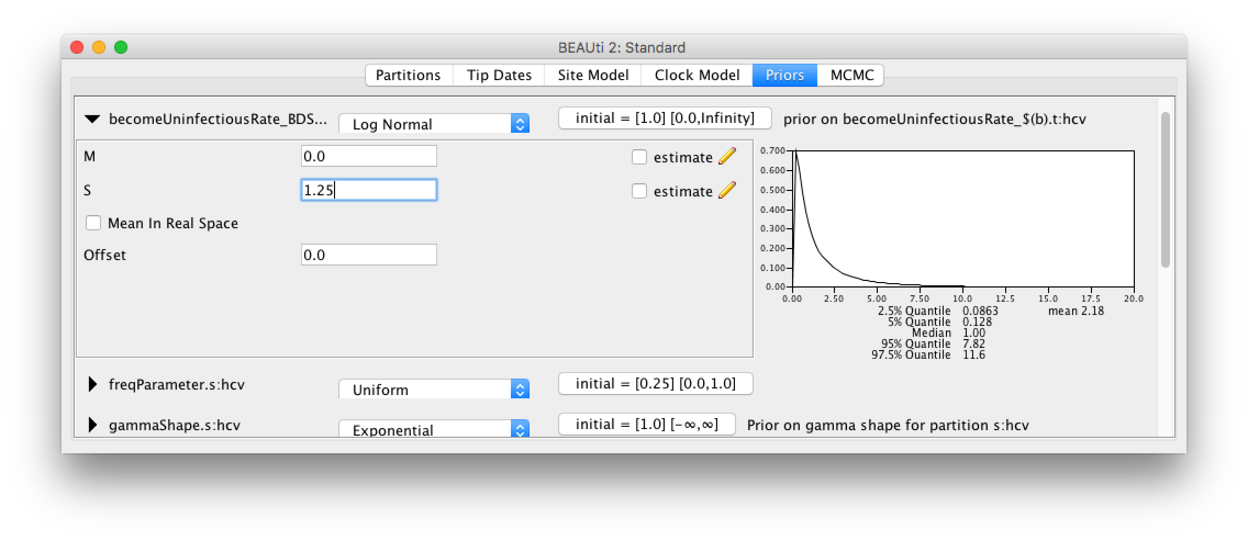The height and width of the screenshot is (541, 1248).
Task: Toggle Mean In Real Space checkbox
Action: point(93,223)
